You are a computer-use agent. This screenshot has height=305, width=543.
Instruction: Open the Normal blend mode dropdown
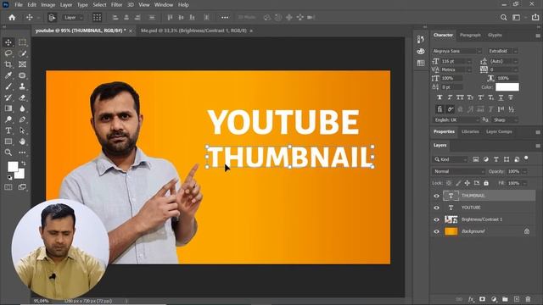[458, 171]
